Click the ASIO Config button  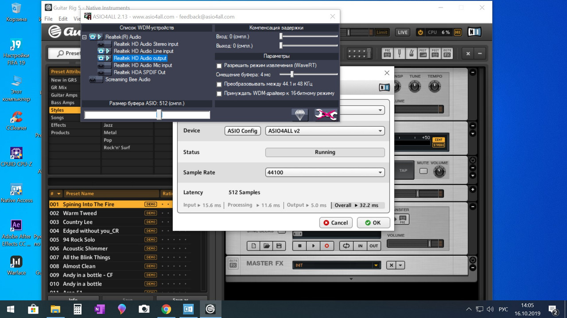click(242, 131)
